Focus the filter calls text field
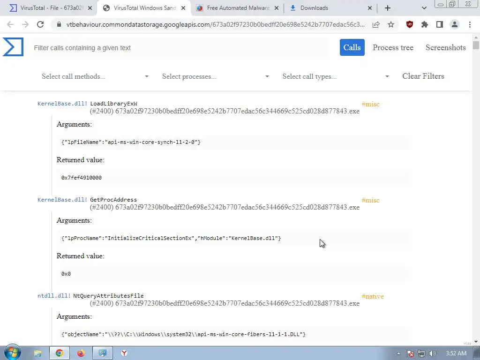Screen dimensions: 480x360 coord(179,48)
